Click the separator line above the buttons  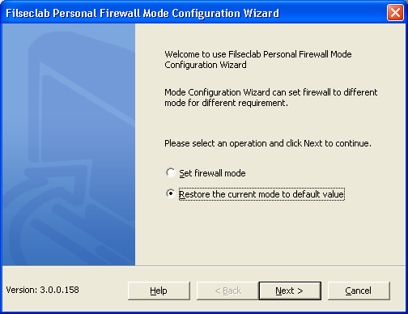pyautogui.click(x=204, y=266)
